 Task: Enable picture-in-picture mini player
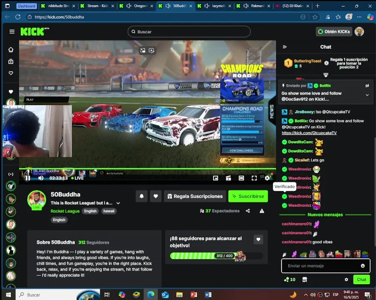pyautogui.click(x=216, y=178)
